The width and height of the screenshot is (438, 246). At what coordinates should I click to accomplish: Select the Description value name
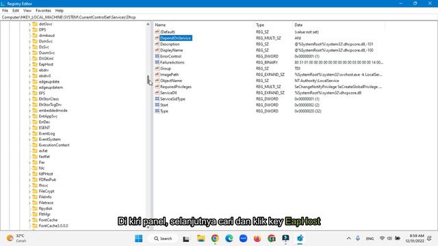pos(170,44)
